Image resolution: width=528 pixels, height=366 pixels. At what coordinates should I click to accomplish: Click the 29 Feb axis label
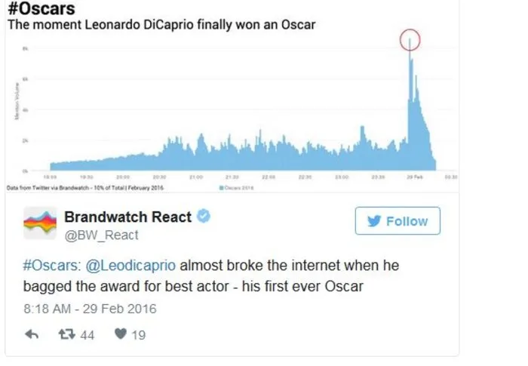[x=415, y=177]
